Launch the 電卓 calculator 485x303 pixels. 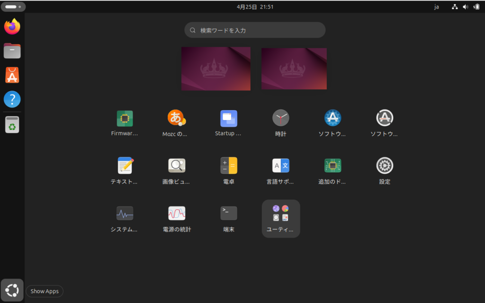[229, 166]
